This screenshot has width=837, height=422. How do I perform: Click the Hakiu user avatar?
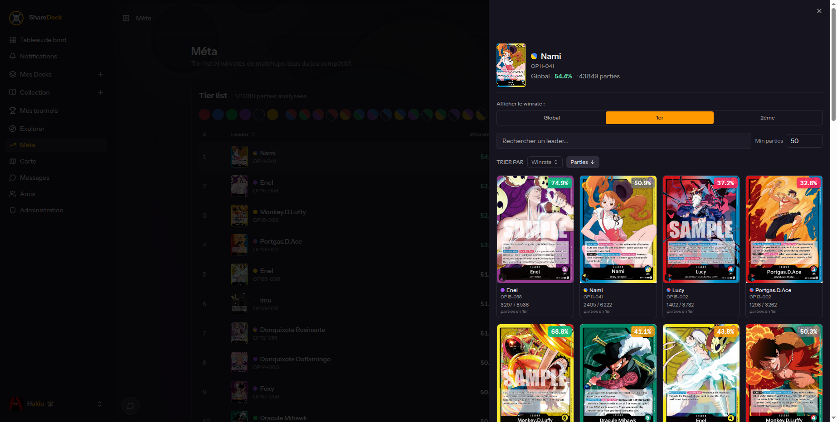(x=16, y=403)
